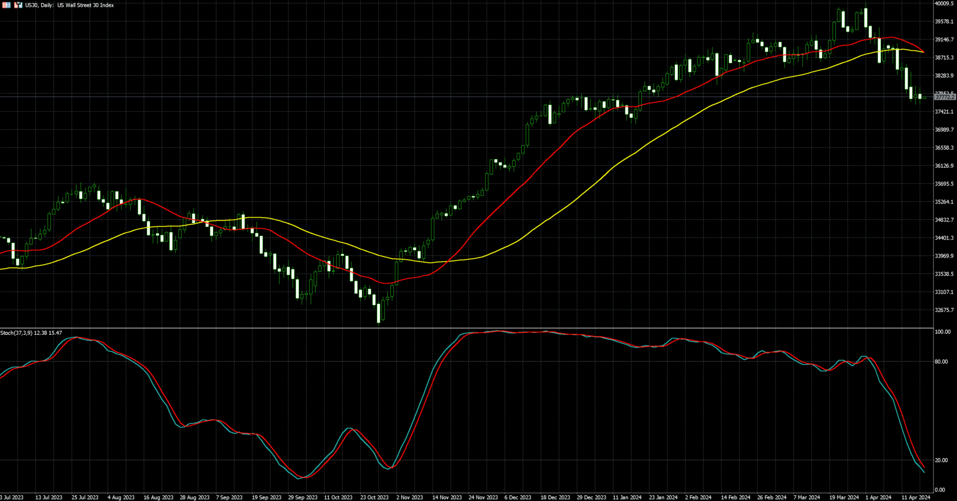The height and width of the screenshot is (501, 957).
Task: Click the 2 Nov 2023 date label
Action: [x=409, y=498]
